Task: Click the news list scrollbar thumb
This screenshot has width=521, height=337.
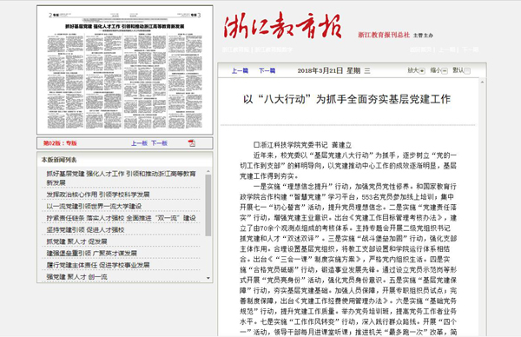Action: click(x=208, y=205)
